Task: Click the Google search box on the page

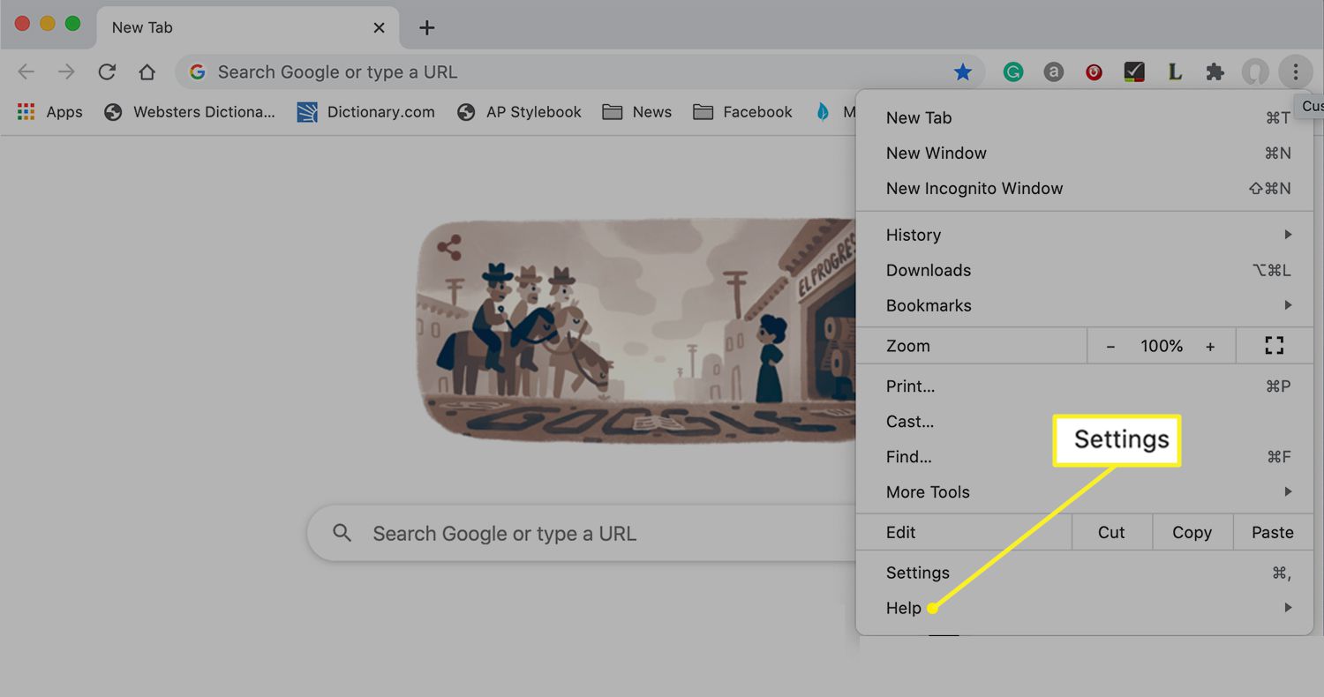Action: (x=583, y=533)
